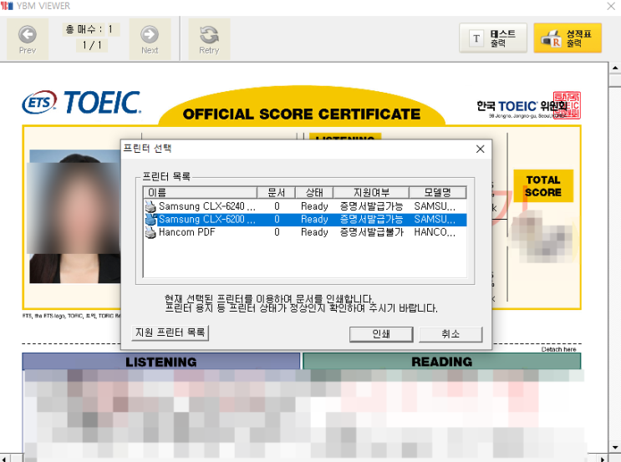Open the 테스트 출력 test print button

click(493, 38)
